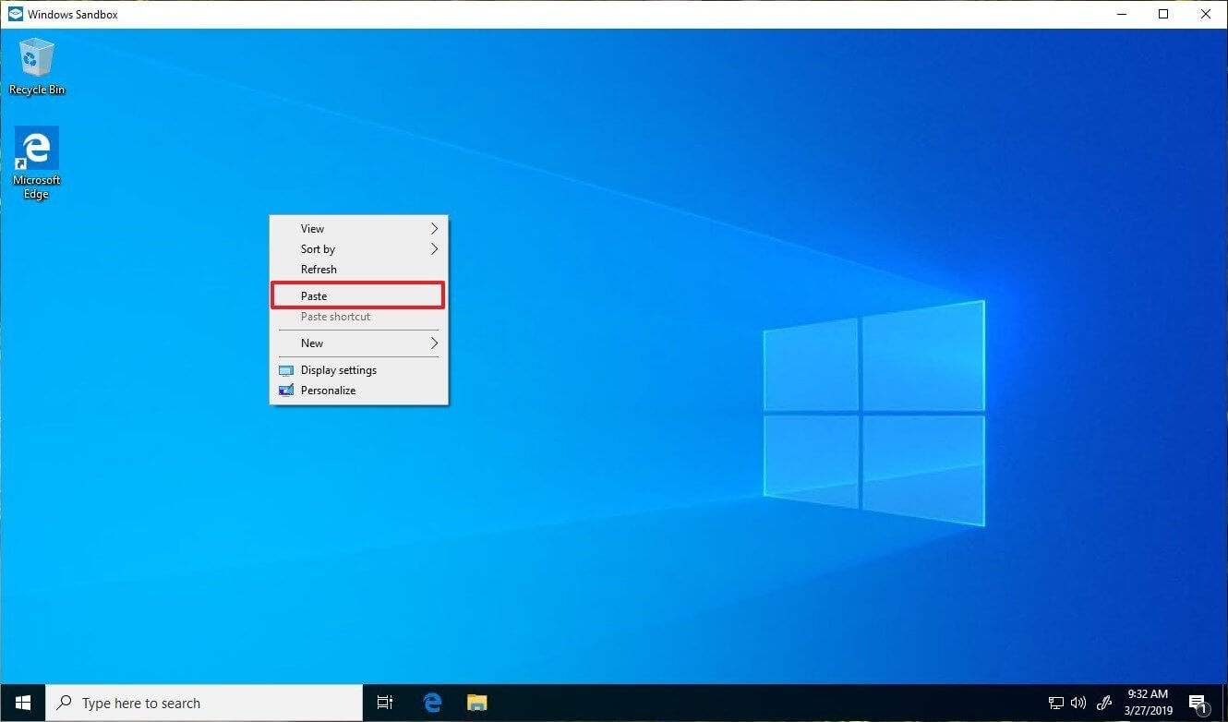The height and width of the screenshot is (722, 1228).
Task: Open Task View from the taskbar
Action: [384, 703]
